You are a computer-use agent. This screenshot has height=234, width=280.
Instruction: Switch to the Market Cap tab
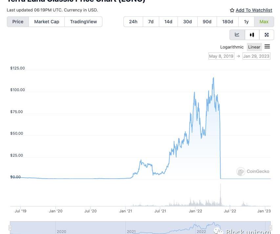point(47,22)
